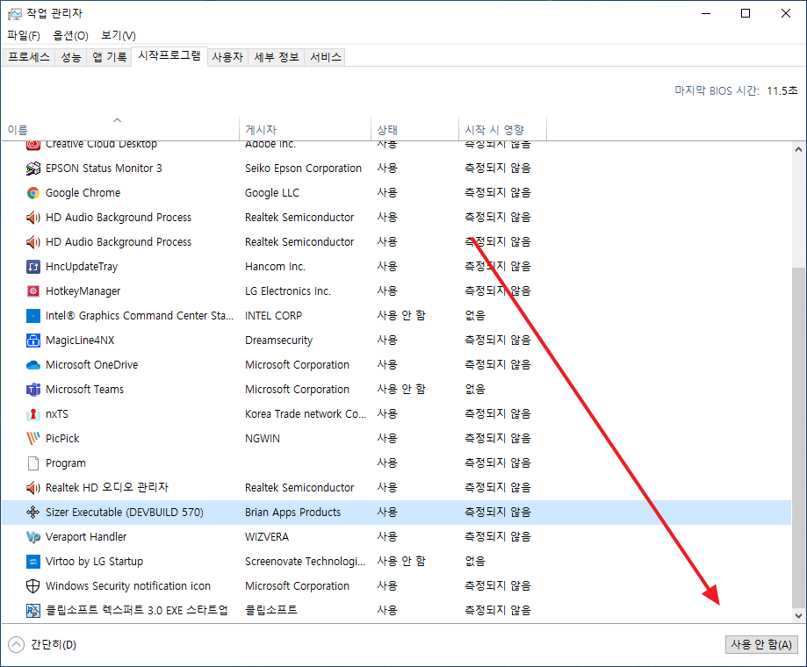Click the EPSON Status Monitor 3 icon

click(x=33, y=169)
